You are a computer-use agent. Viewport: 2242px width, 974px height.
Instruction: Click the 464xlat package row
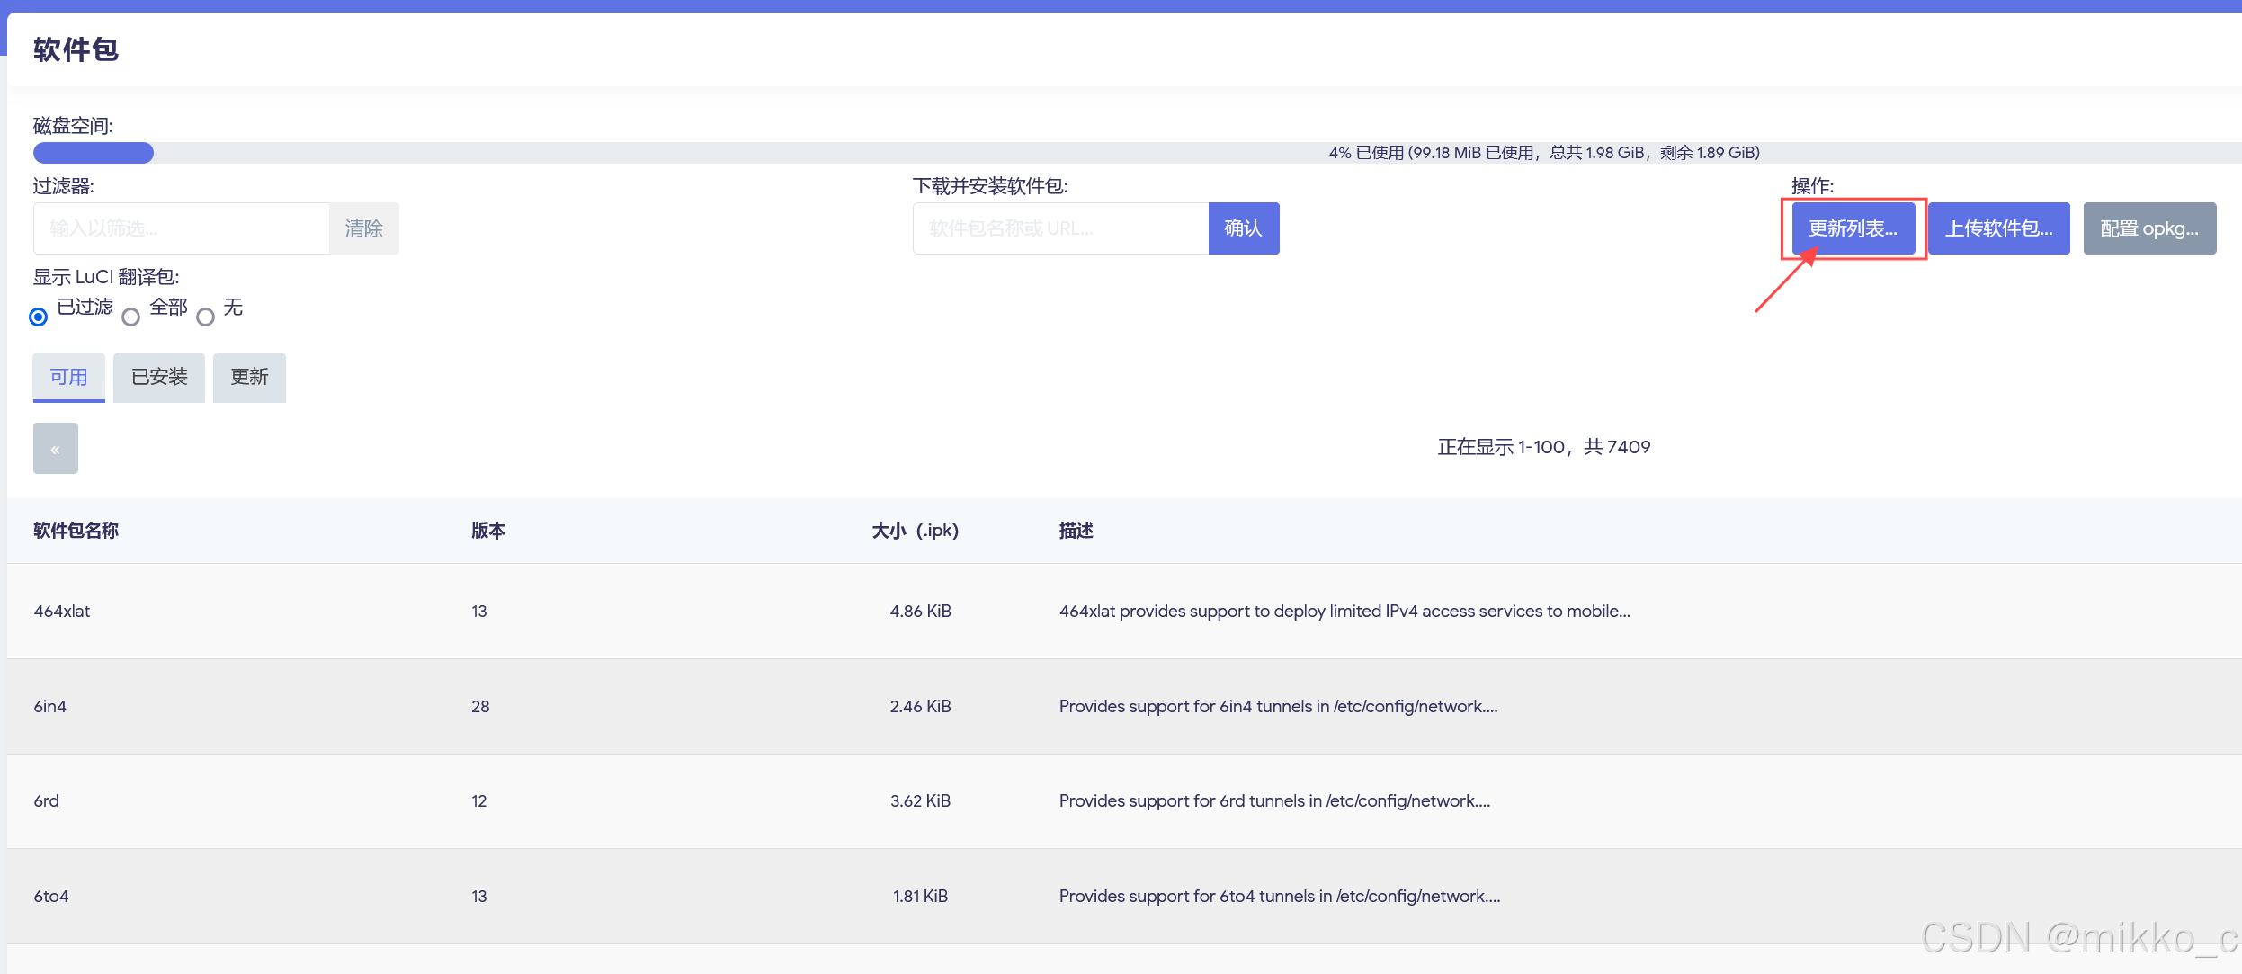click(x=62, y=611)
